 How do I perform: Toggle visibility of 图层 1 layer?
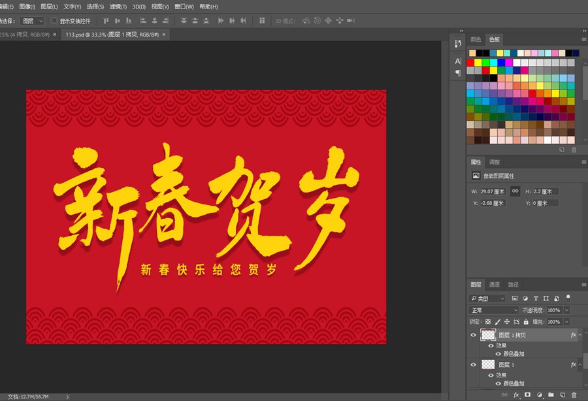coord(474,364)
